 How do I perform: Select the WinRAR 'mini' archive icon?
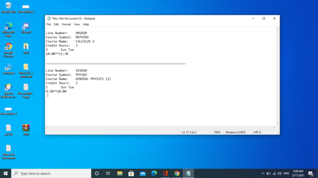(x=26, y=130)
